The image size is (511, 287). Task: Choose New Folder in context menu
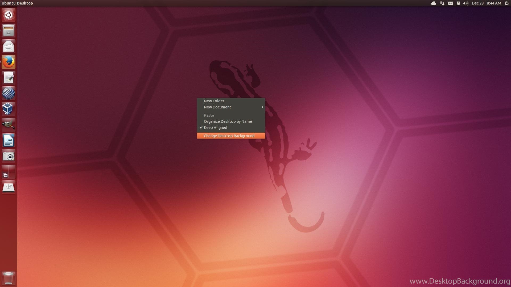[x=214, y=101]
